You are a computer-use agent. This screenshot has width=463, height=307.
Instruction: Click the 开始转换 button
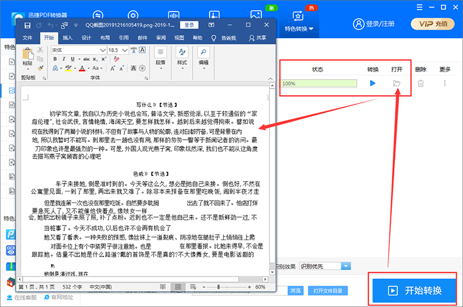414,291
